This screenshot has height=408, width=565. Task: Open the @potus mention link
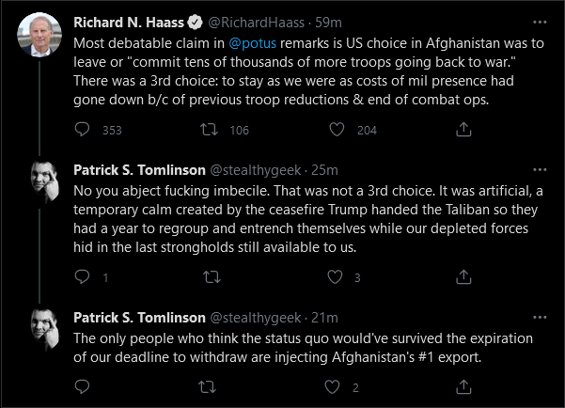252,43
